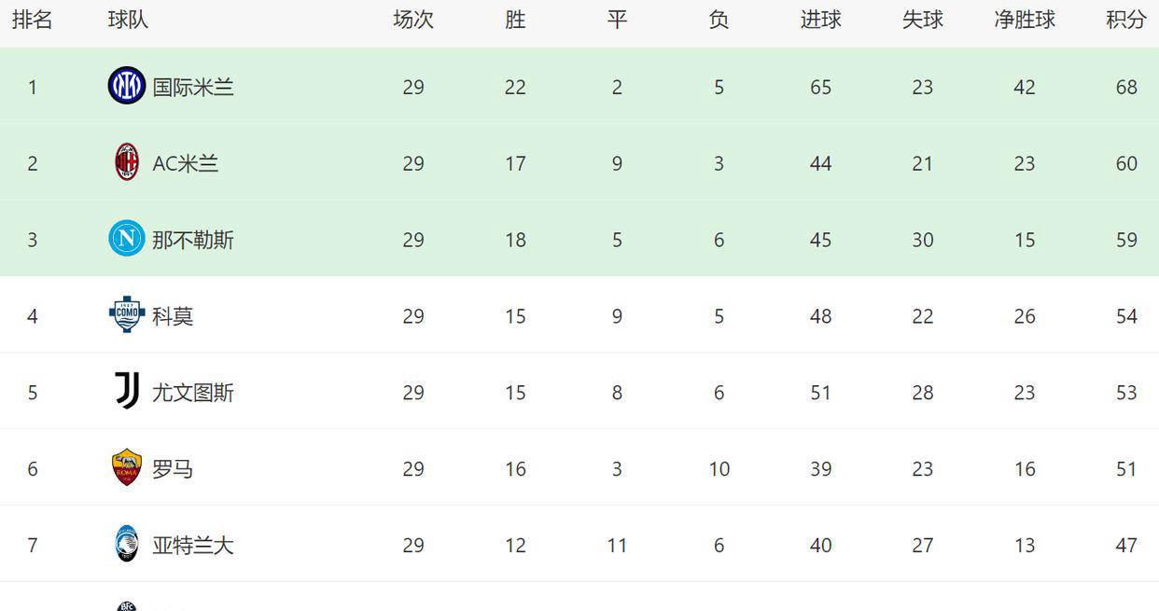Screen dimensions: 1159x611
Task: Open the 科莫 team page
Action: point(173,316)
